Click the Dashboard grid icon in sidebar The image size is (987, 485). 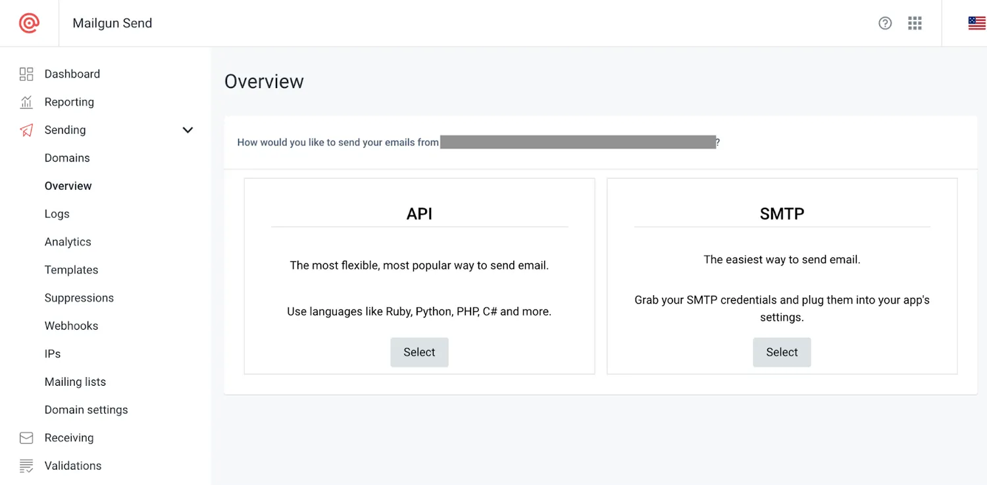click(26, 74)
